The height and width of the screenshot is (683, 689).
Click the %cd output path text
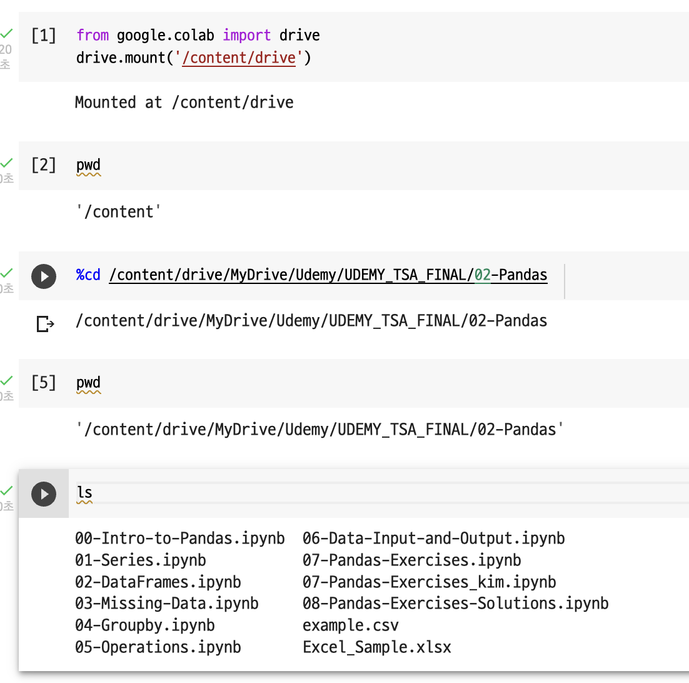pyautogui.click(x=311, y=321)
